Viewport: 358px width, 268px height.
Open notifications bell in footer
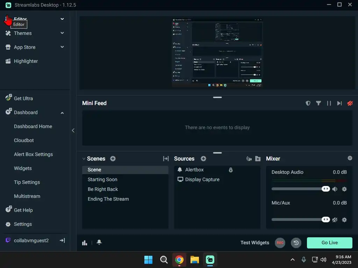[x=99, y=242]
